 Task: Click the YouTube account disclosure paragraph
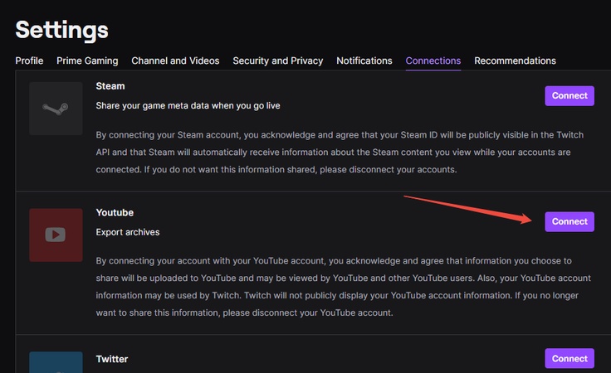coord(344,287)
